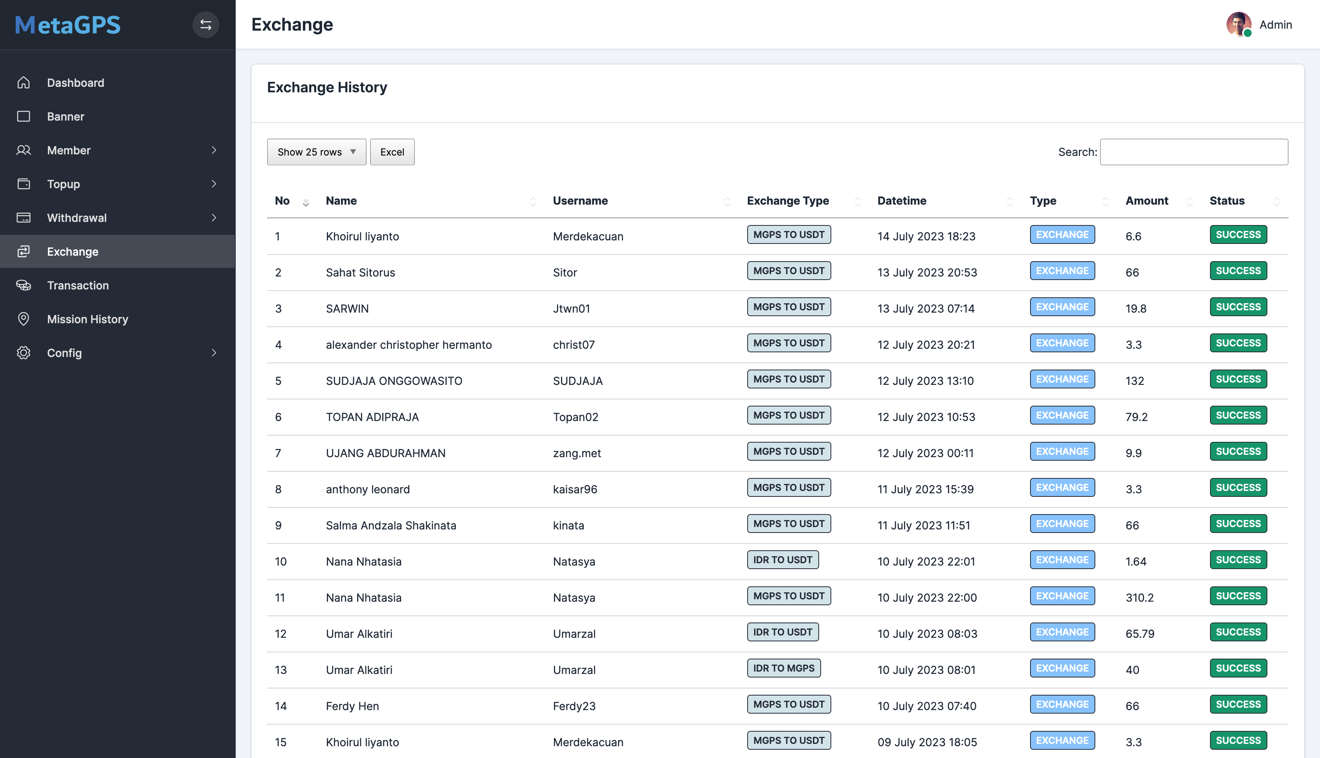Click SUCCESS badge in SARWIN row
The width and height of the screenshot is (1320, 758).
(x=1238, y=307)
